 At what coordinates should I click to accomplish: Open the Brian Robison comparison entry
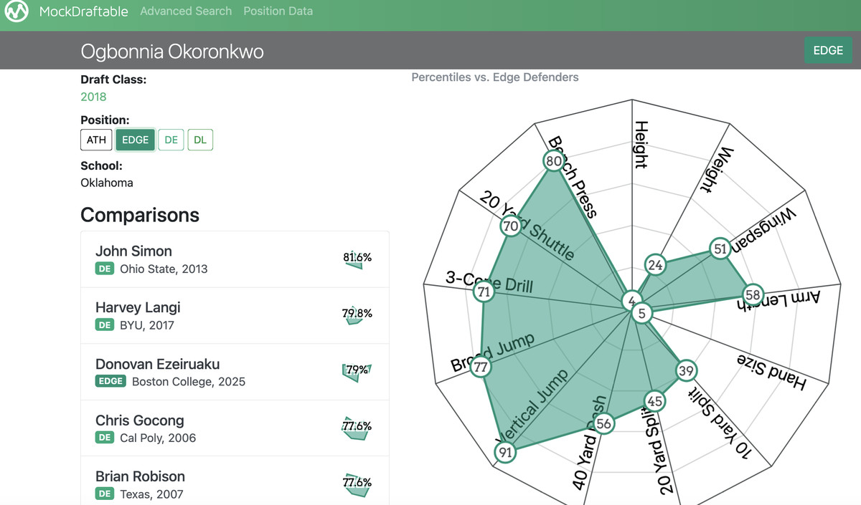[140, 476]
